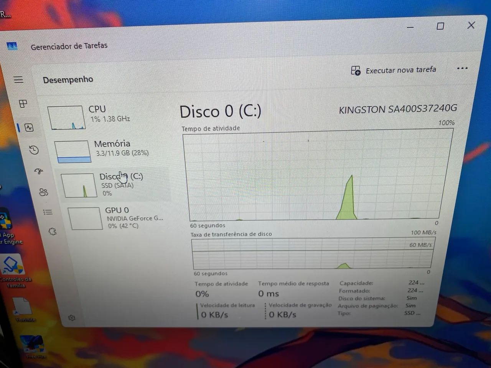Open Controles da família desktop shortcut

(x=15, y=271)
